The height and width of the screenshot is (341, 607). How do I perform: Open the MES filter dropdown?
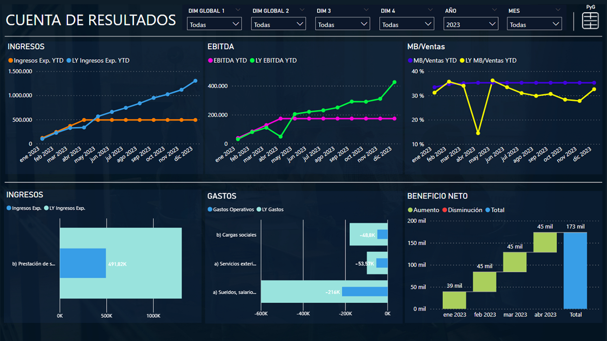[x=534, y=24]
